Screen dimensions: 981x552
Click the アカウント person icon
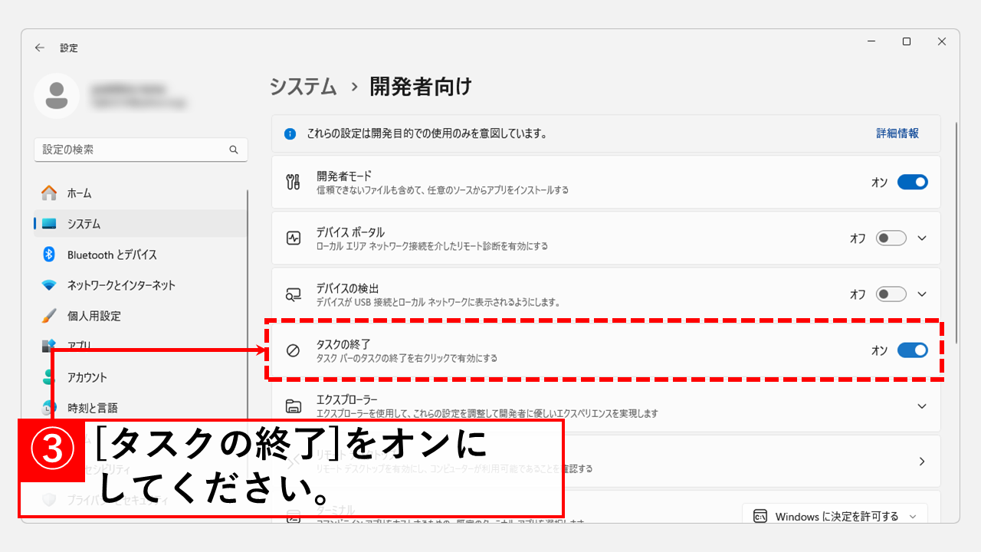pos(49,377)
